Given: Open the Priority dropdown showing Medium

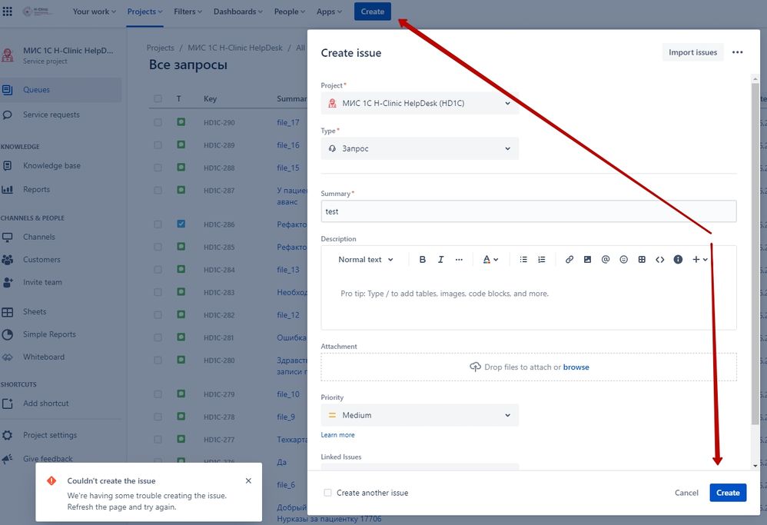Looking at the screenshot, I should pos(420,415).
